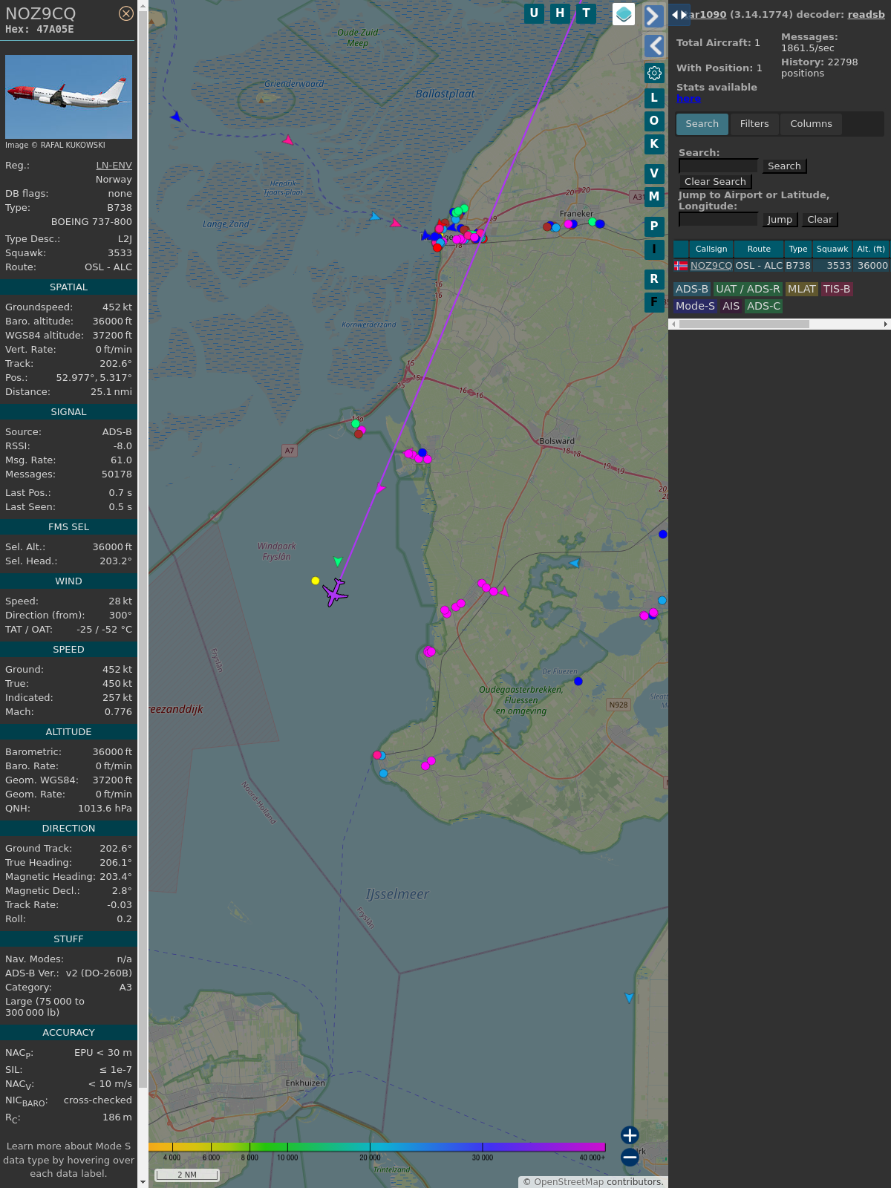Close the NOZ9CQ aircraft info panel
The width and height of the screenshot is (891, 1188).
coord(126,13)
